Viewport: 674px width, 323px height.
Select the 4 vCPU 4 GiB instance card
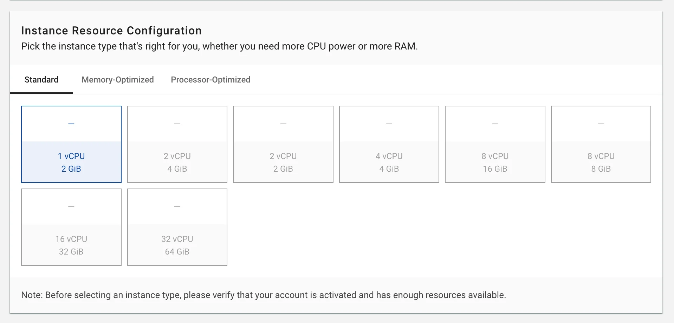[x=389, y=144]
